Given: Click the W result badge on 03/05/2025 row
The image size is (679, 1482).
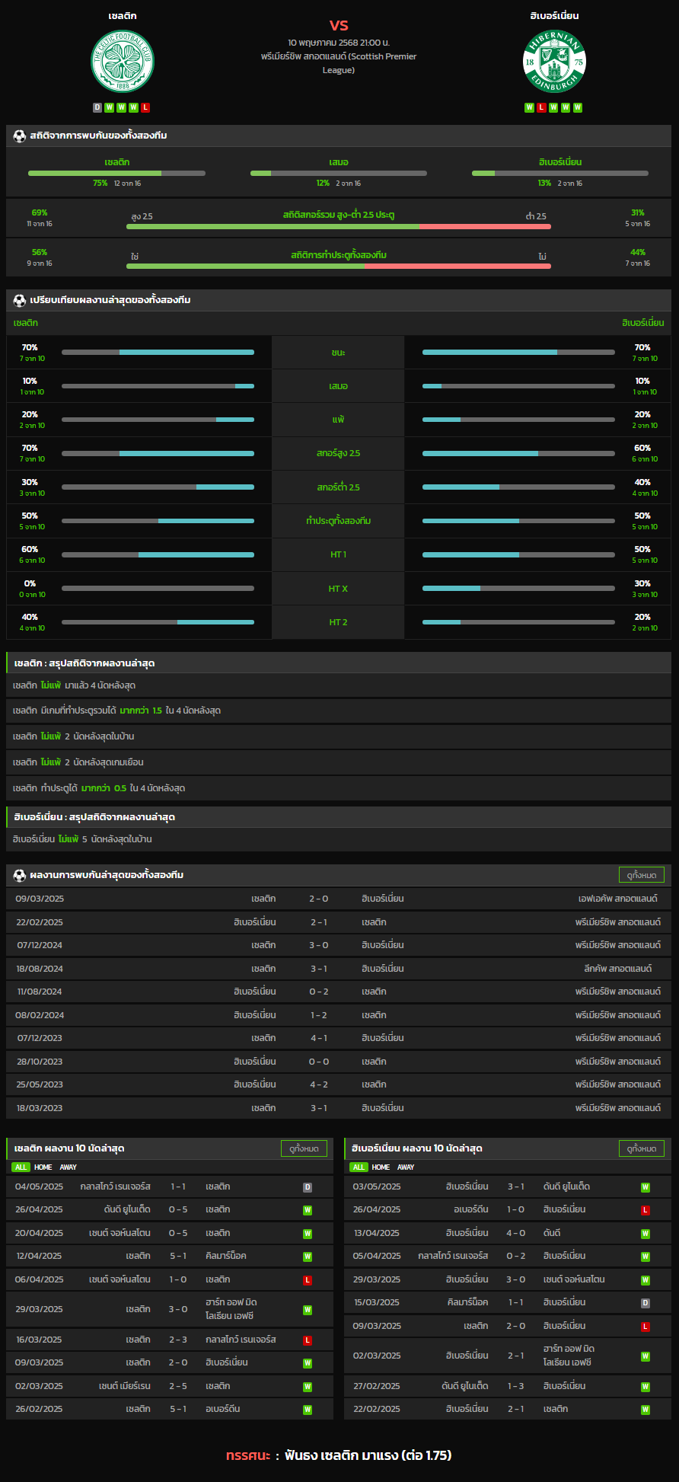Looking at the screenshot, I should pos(646,1187).
